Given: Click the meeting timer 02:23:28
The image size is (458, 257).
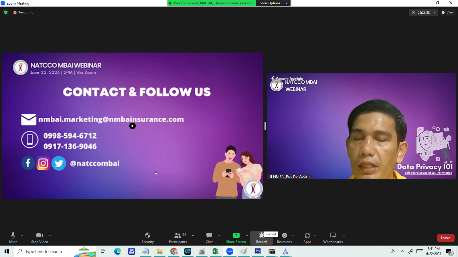Looking at the screenshot, I should click(423, 13).
